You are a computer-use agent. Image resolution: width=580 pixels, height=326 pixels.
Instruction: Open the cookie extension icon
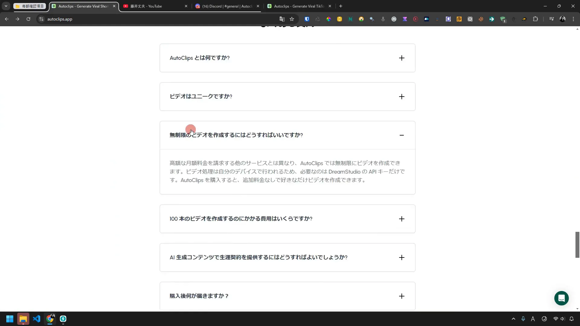pyautogui.click(x=481, y=19)
